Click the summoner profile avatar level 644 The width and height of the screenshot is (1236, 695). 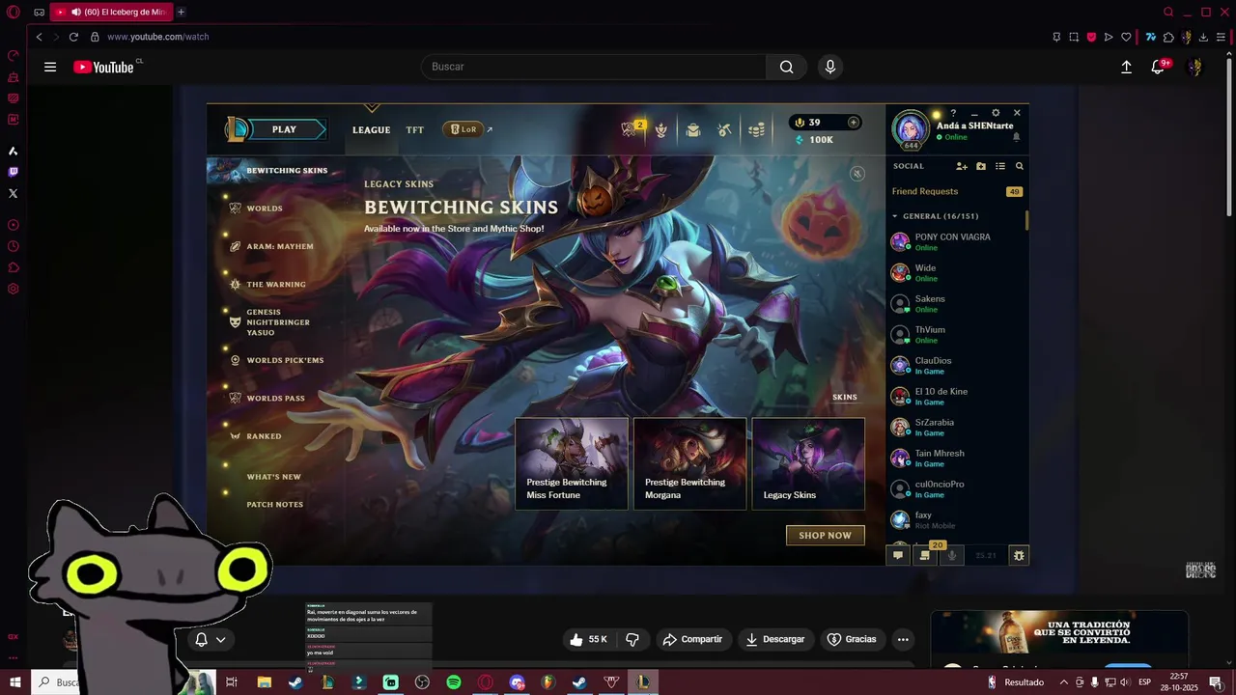(911, 130)
